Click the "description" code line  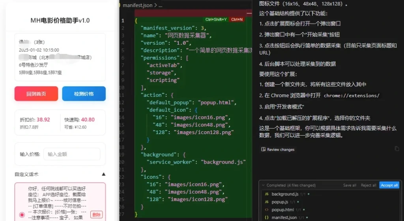tap(196, 50)
